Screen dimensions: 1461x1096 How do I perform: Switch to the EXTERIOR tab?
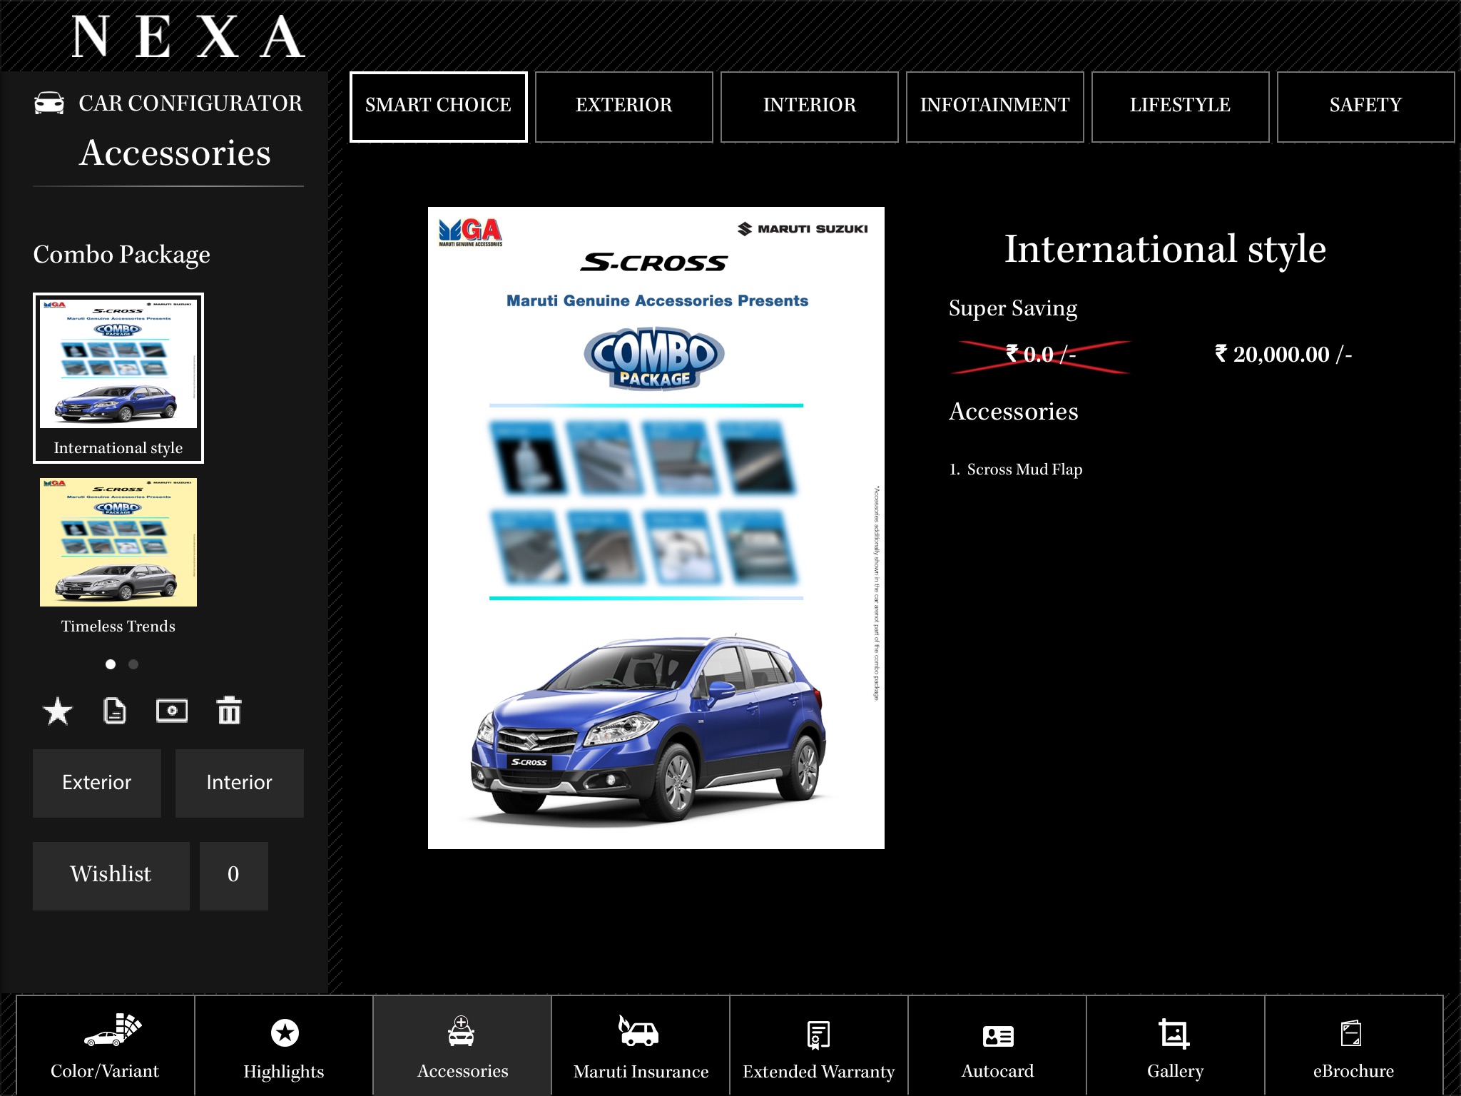point(623,106)
